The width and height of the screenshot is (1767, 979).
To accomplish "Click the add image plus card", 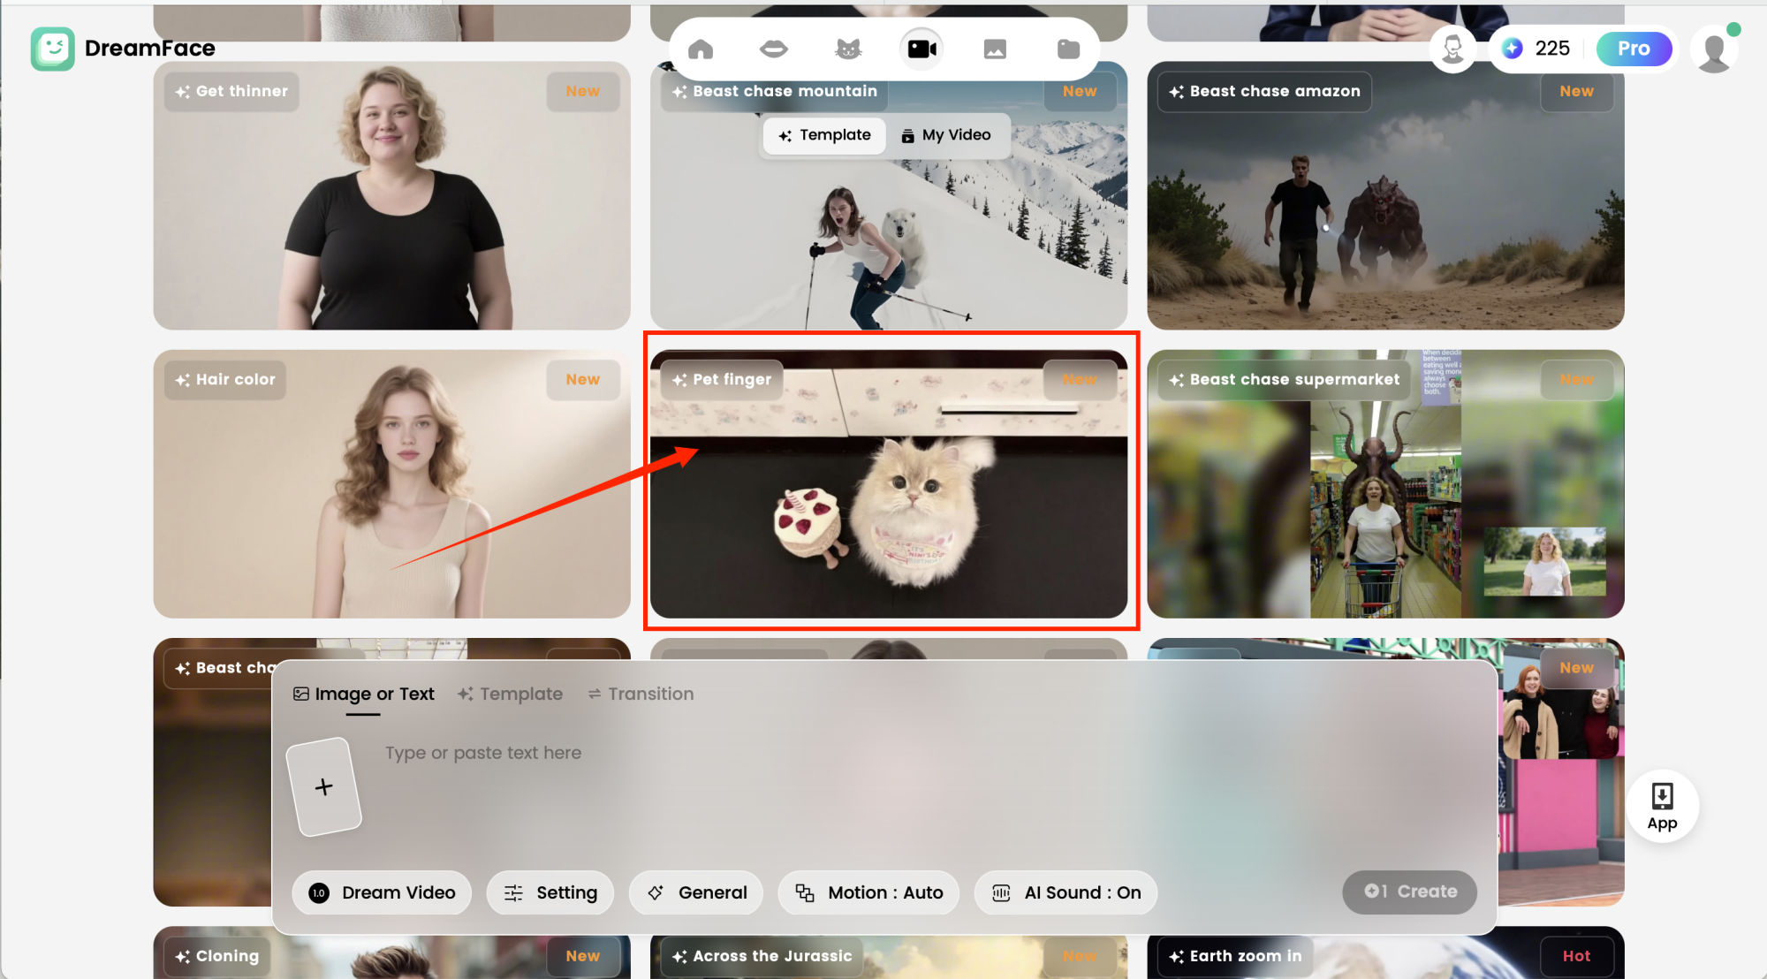I will coord(324,786).
